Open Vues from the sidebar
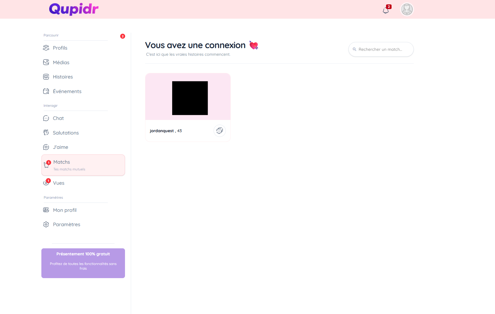The height and width of the screenshot is (314, 495). point(59,183)
